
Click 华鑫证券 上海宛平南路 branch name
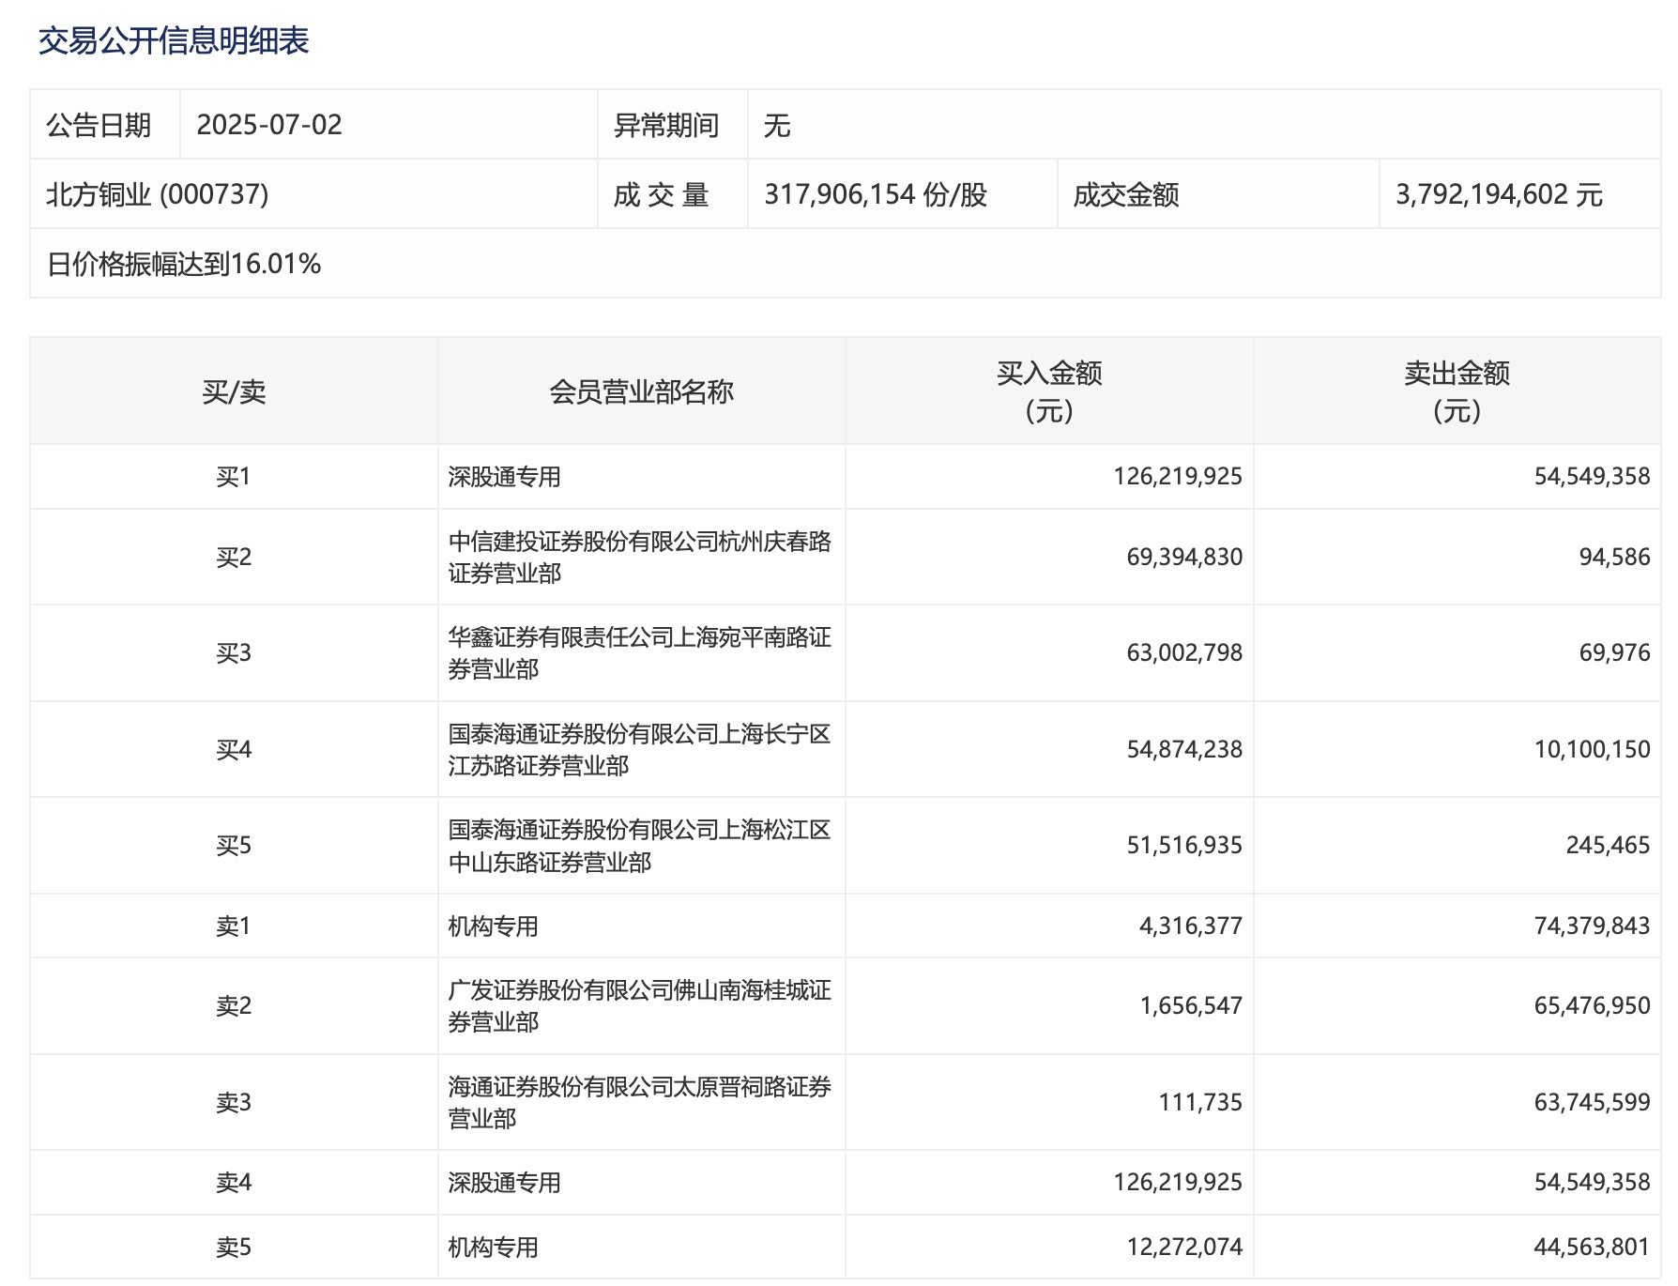tap(640, 653)
